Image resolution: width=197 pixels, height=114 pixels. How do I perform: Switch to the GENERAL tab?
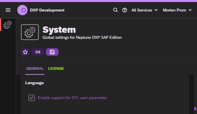coord(35,69)
